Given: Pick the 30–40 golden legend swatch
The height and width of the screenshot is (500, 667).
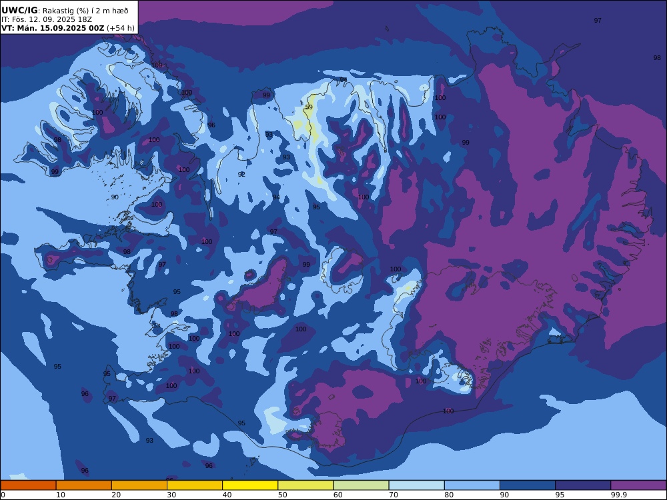Looking at the screenshot, I should pos(195,485).
